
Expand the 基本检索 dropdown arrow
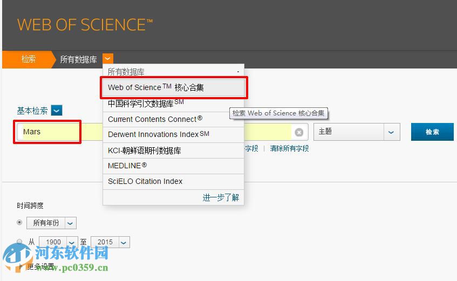pos(57,111)
